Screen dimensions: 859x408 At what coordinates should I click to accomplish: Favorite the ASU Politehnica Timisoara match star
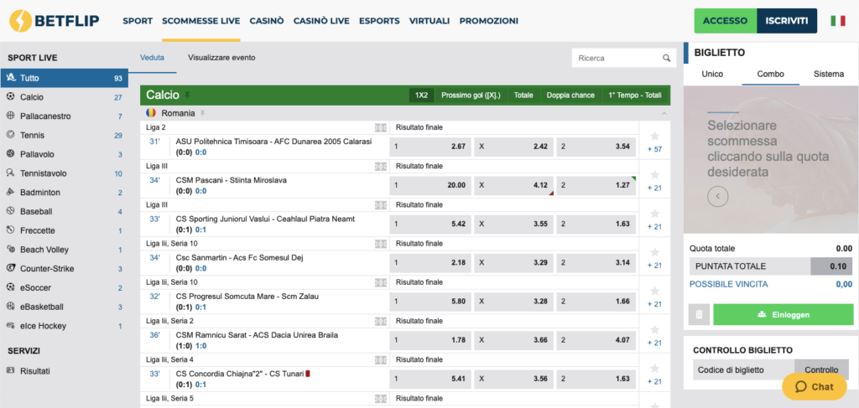[654, 137]
